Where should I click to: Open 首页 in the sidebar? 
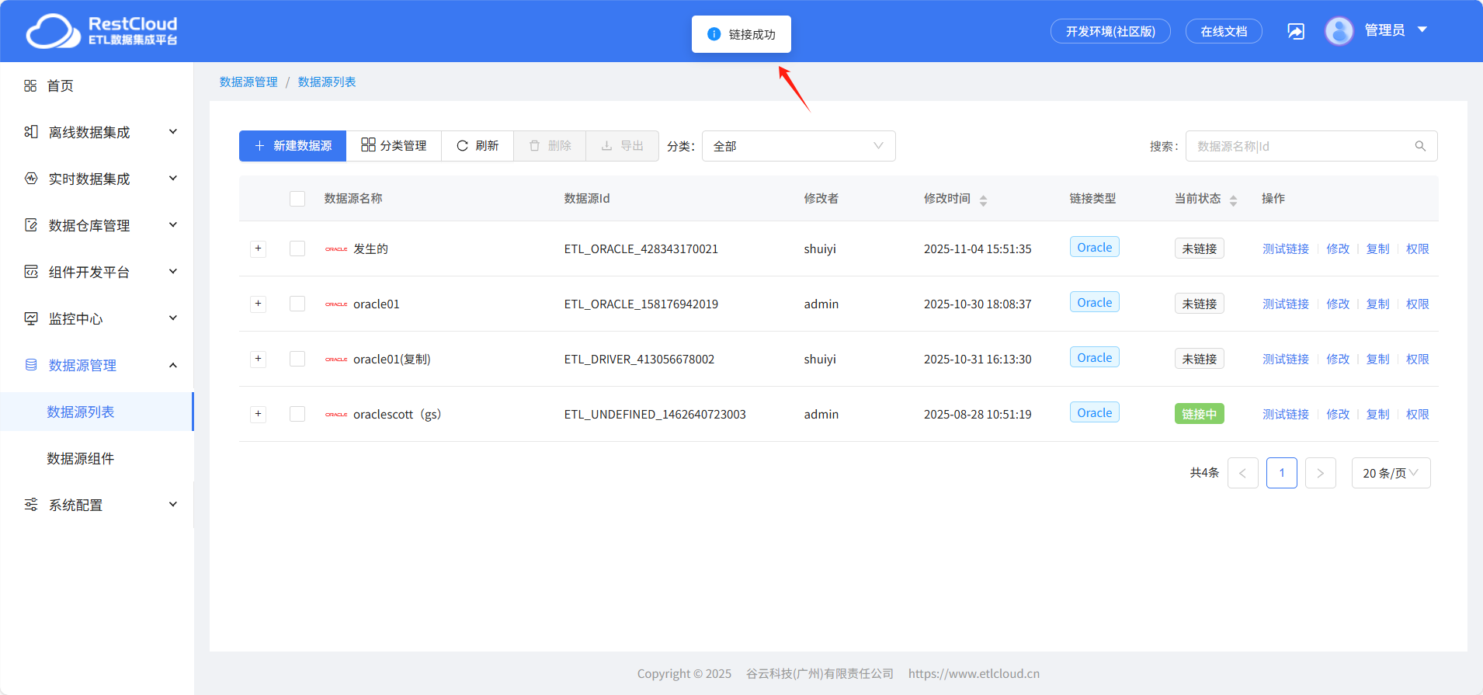tap(61, 85)
